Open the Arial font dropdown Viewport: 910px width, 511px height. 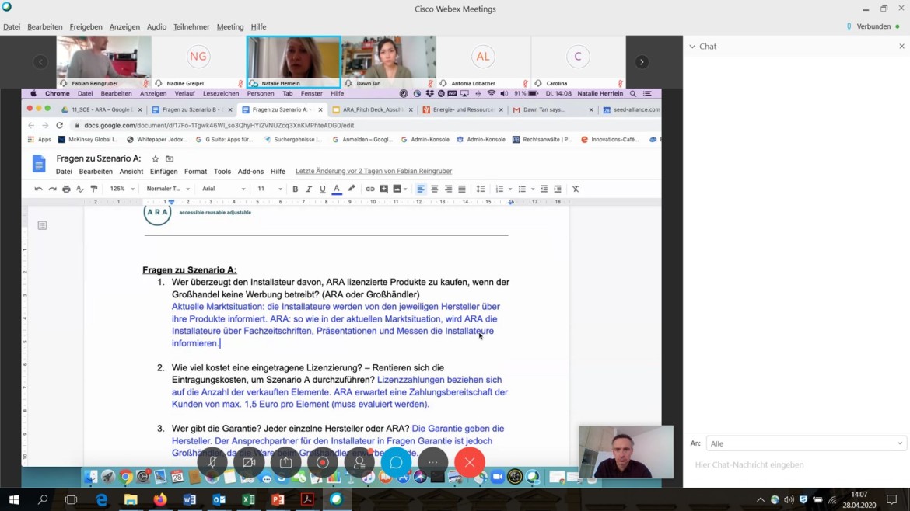click(x=223, y=189)
